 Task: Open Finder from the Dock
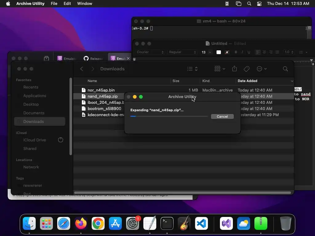pos(29,223)
